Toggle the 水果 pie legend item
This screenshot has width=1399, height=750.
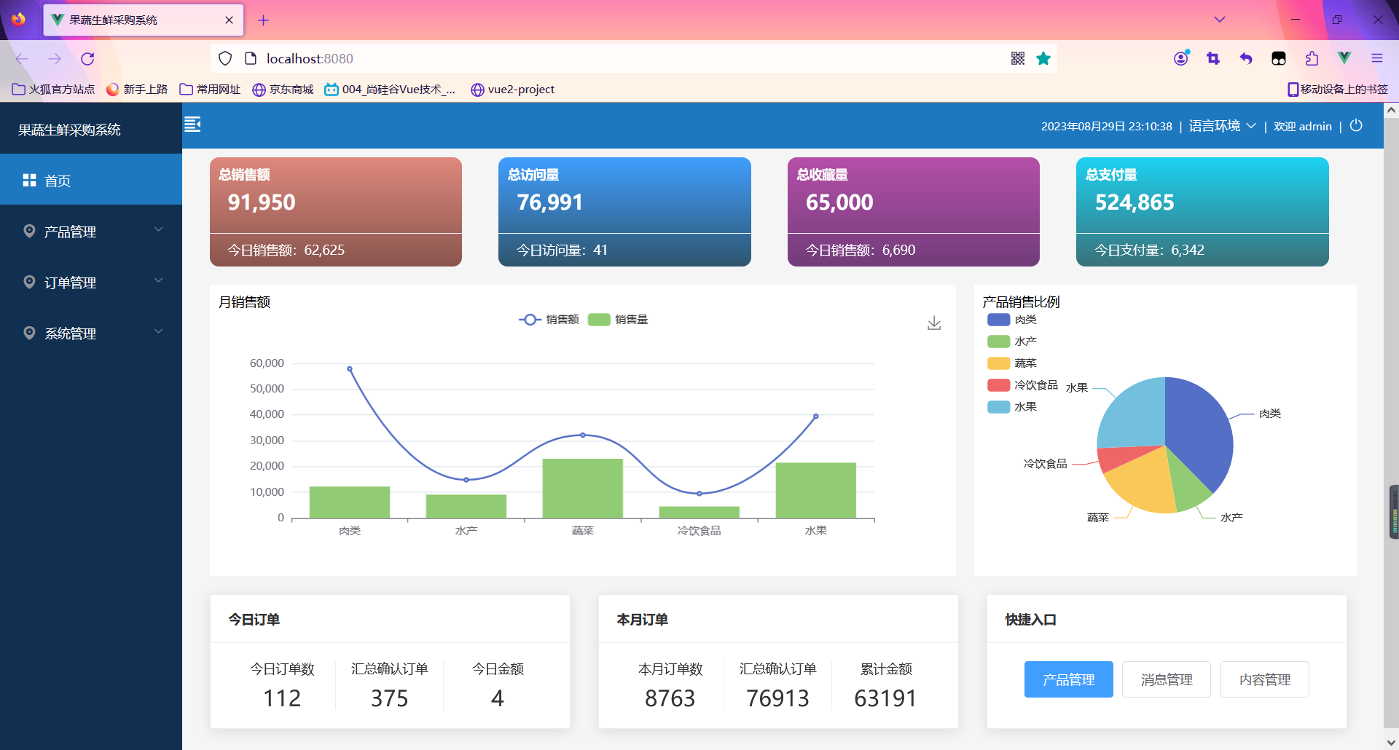[1012, 407]
